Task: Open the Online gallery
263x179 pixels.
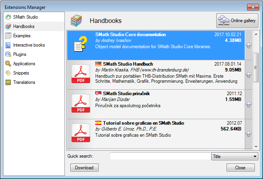Action: [x=237, y=21]
